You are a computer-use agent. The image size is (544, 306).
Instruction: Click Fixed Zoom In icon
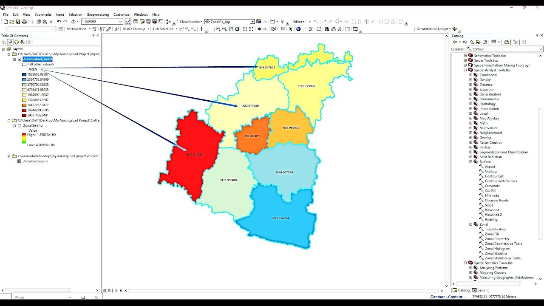(245, 29)
